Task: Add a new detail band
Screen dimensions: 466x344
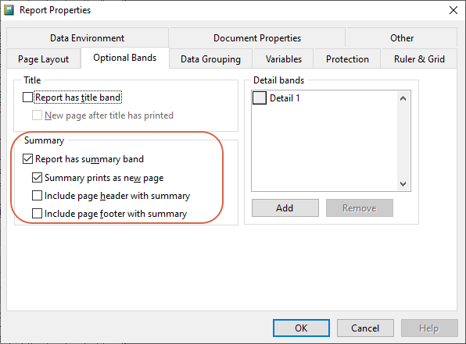Action: pyautogui.click(x=285, y=208)
